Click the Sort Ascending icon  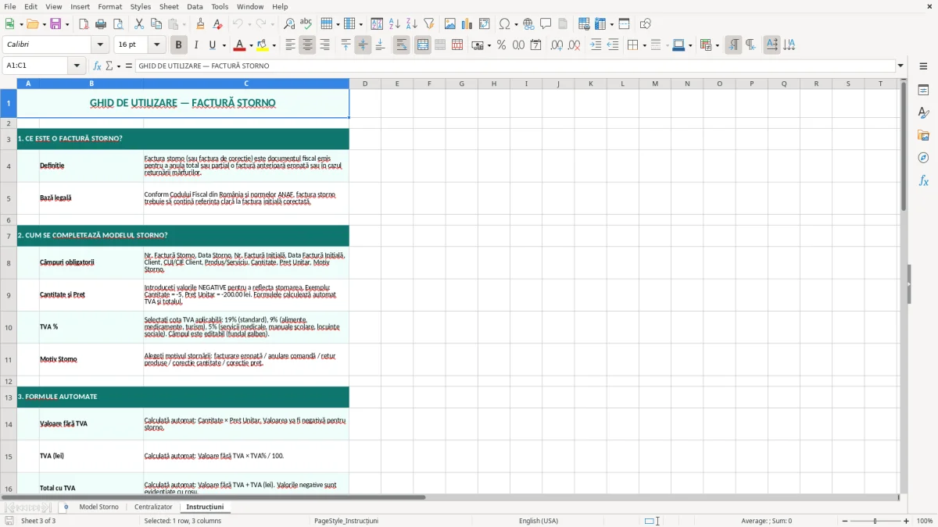coord(395,24)
